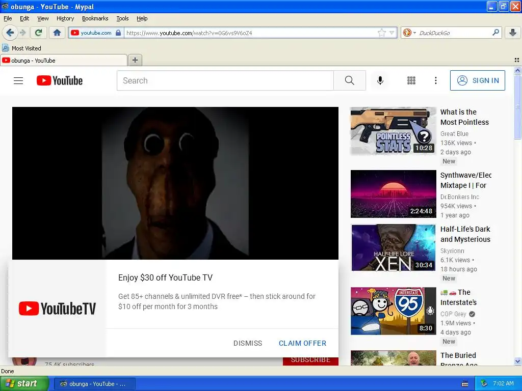Open 'The Buried Bronze Age' video title
Viewport: 522px width, 391px height.
[x=458, y=360]
